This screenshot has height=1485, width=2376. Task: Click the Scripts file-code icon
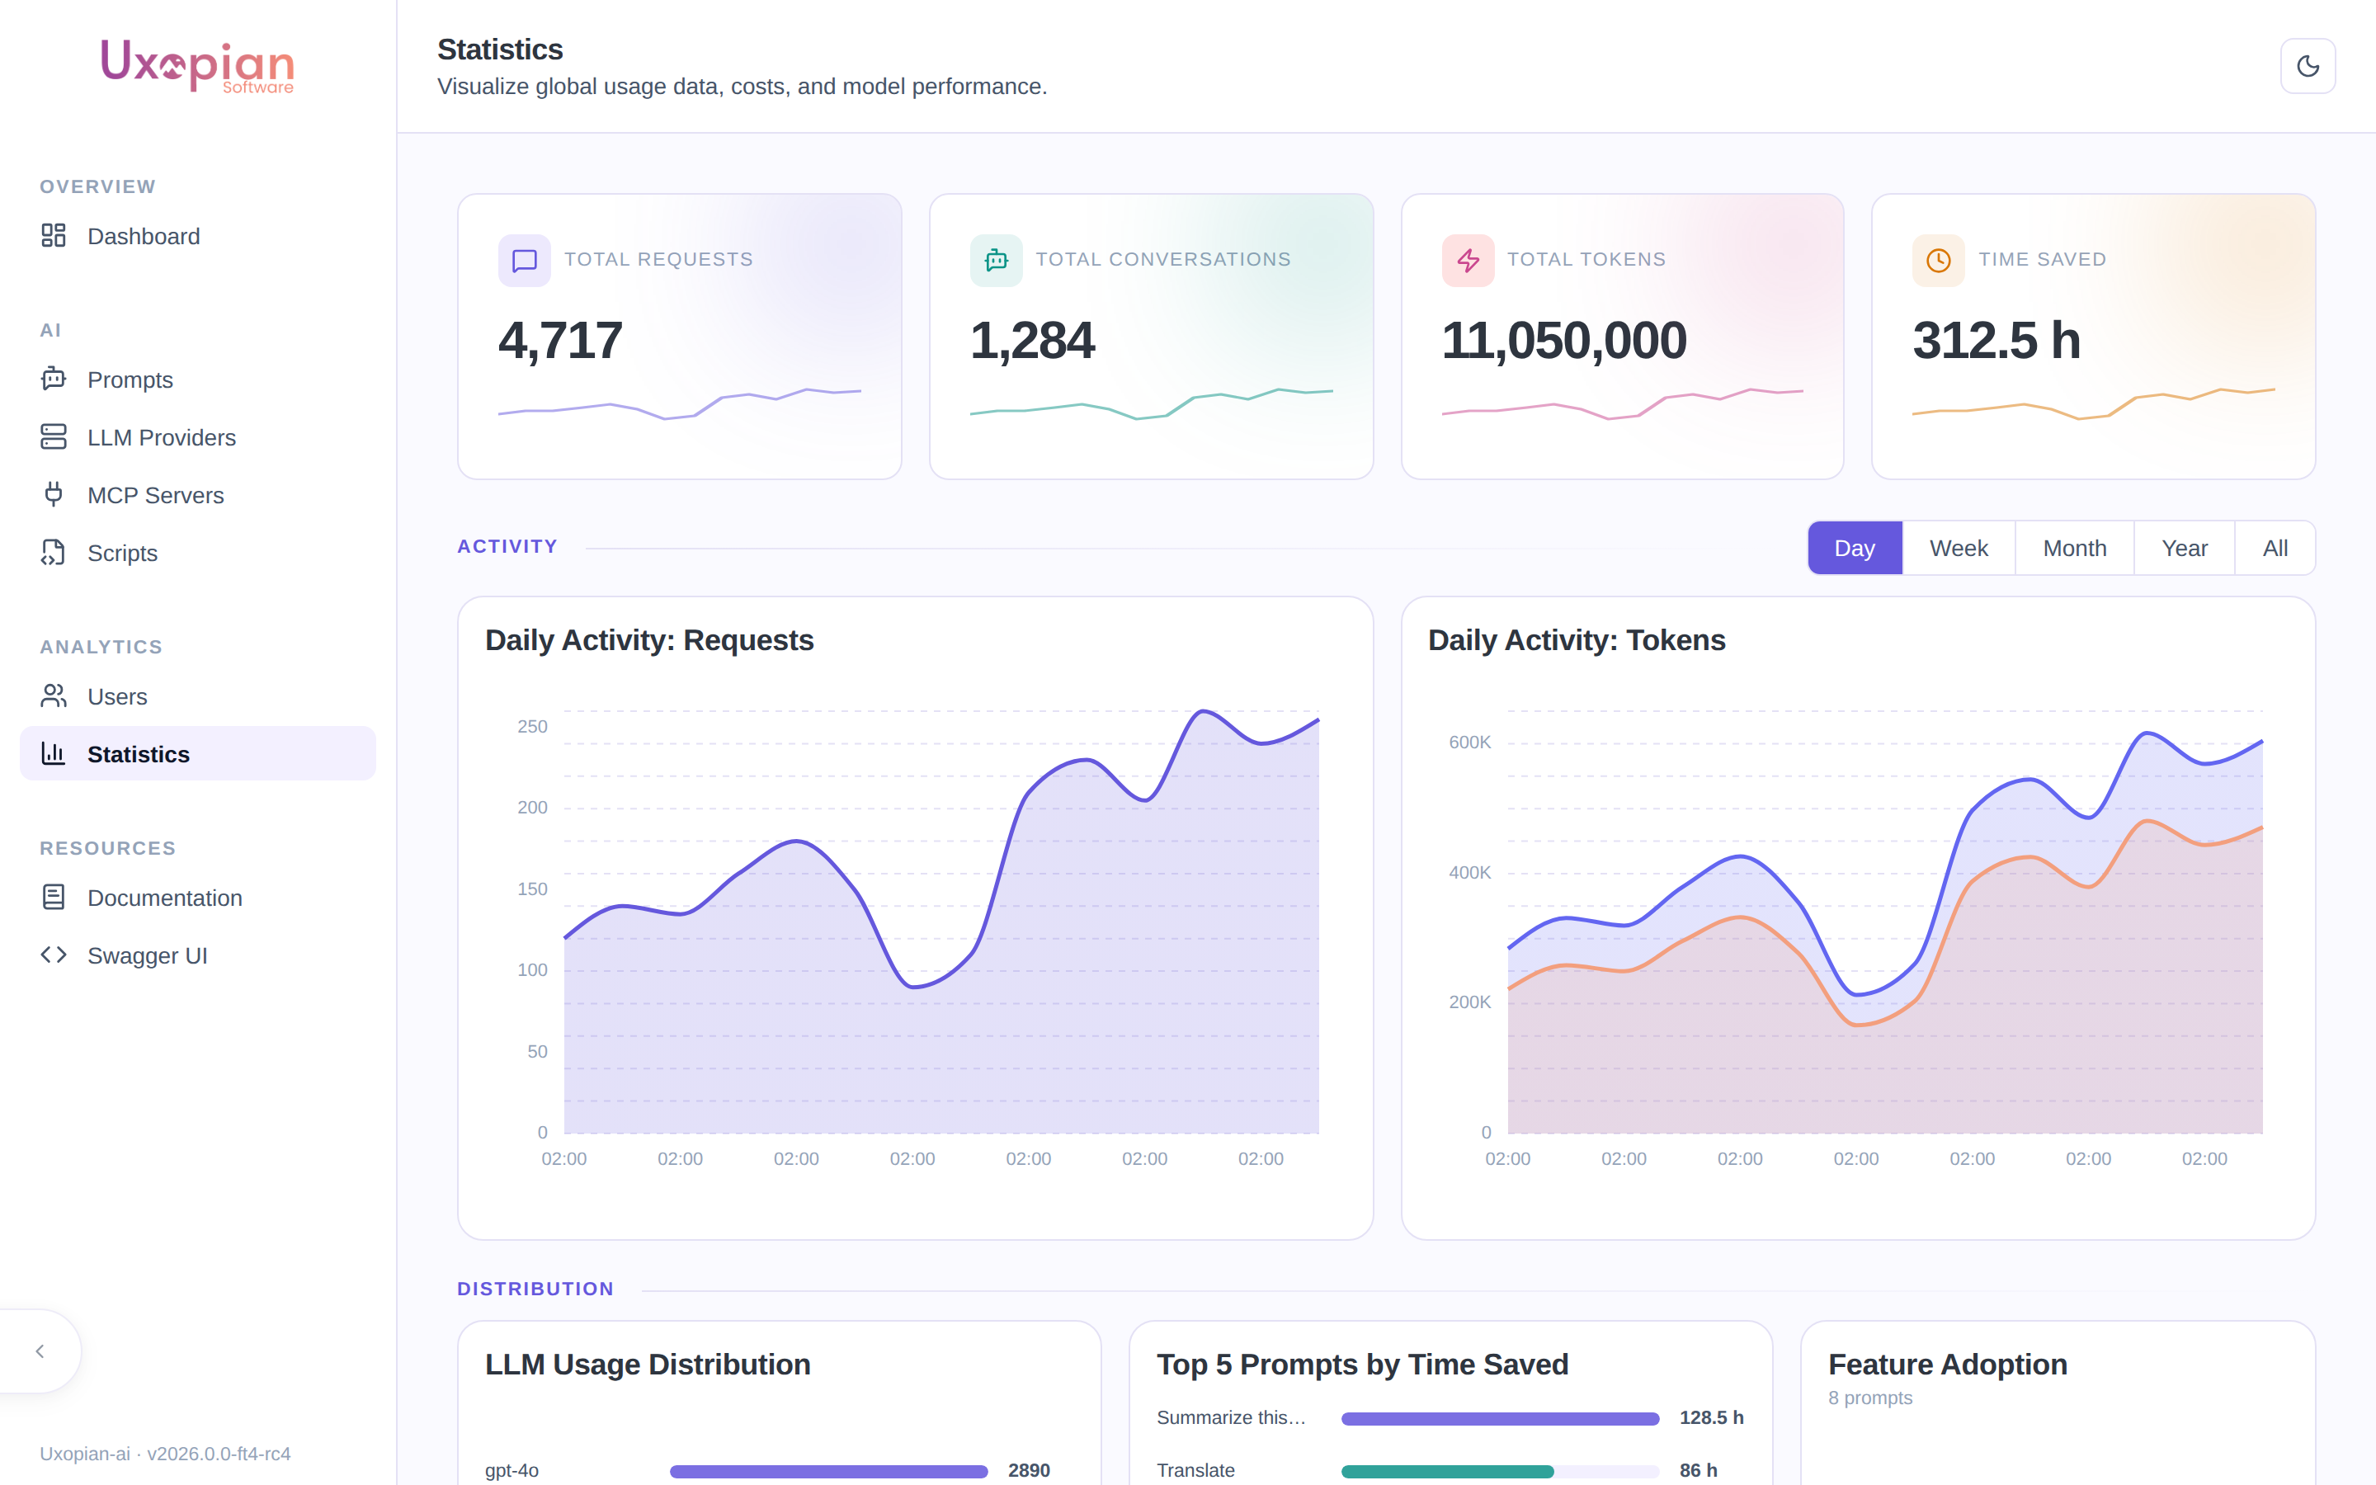(x=53, y=552)
